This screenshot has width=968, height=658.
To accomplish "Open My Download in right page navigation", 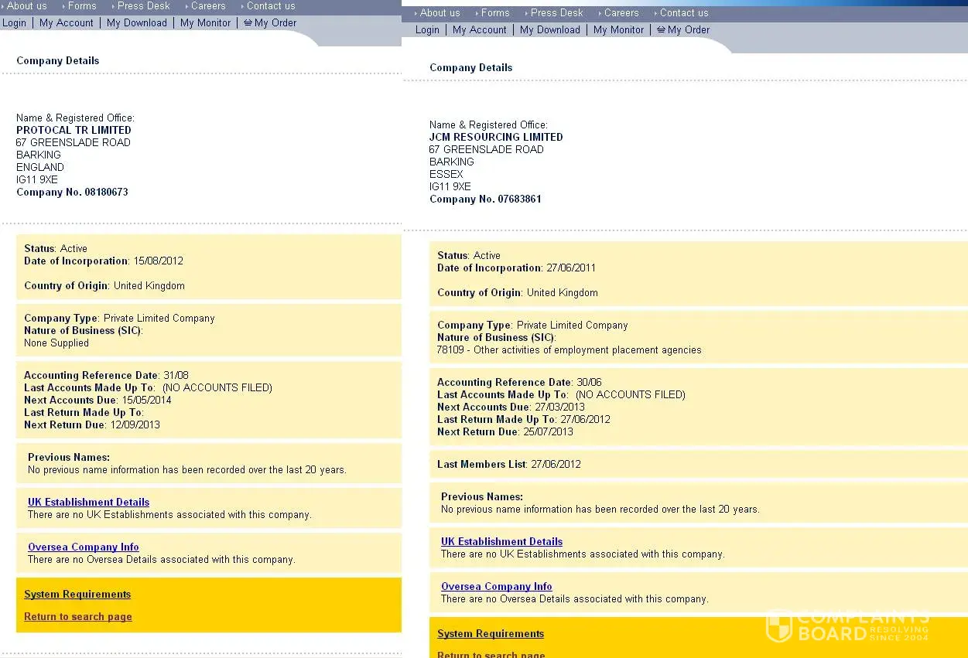I will (549, 30).
